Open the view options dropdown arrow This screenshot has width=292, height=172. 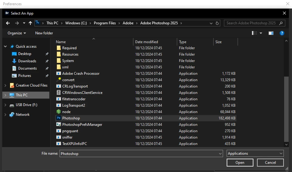(261, 33)
